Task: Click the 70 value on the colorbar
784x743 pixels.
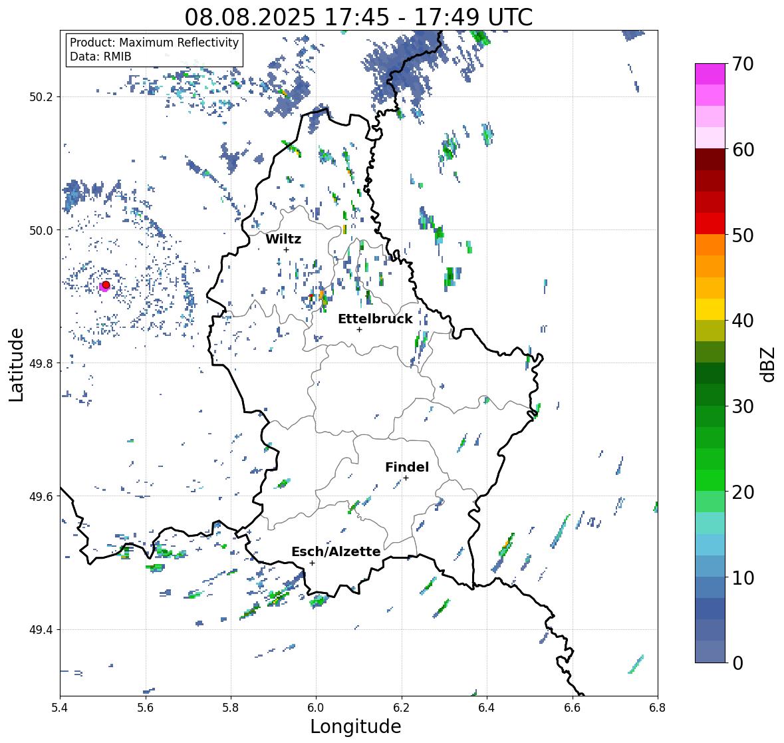Action: pyautogui.click(x=743, y=64)
